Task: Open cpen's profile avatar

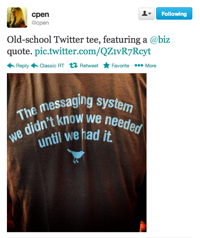Action: tap(17, 17)
